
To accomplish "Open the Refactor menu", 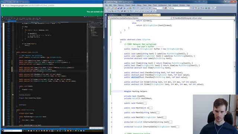I will click(121, 5).
